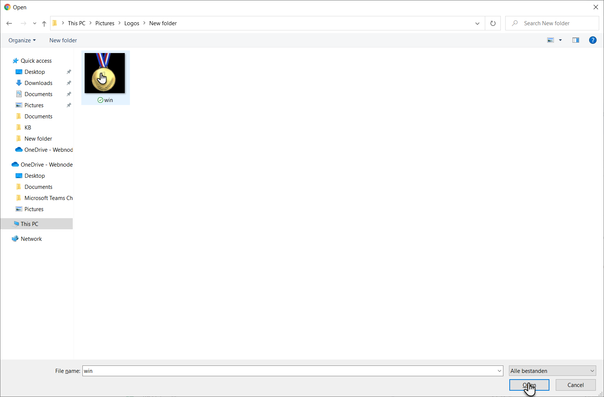Open pinned Documents under Quick access

point(38,94)
